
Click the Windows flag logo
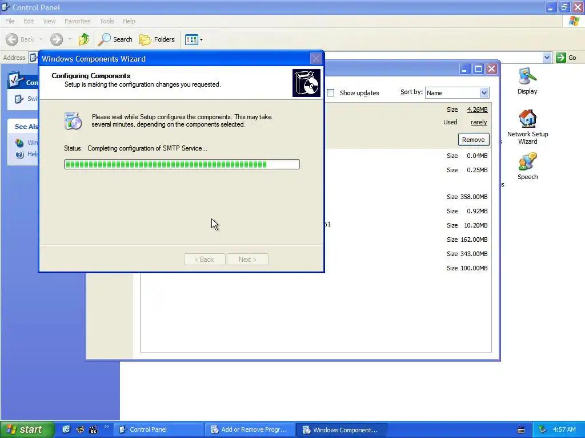(574, 21)
